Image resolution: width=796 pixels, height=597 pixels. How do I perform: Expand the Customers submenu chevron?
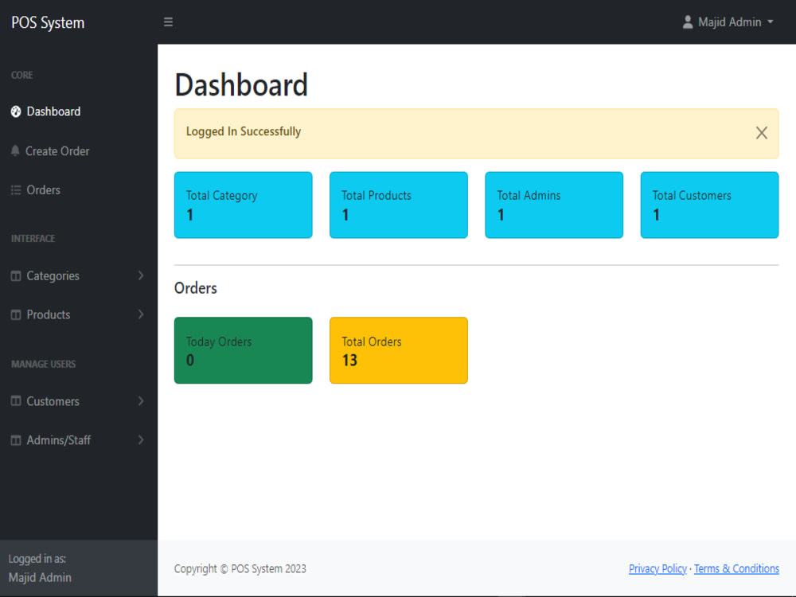click(x=141, y=401)
